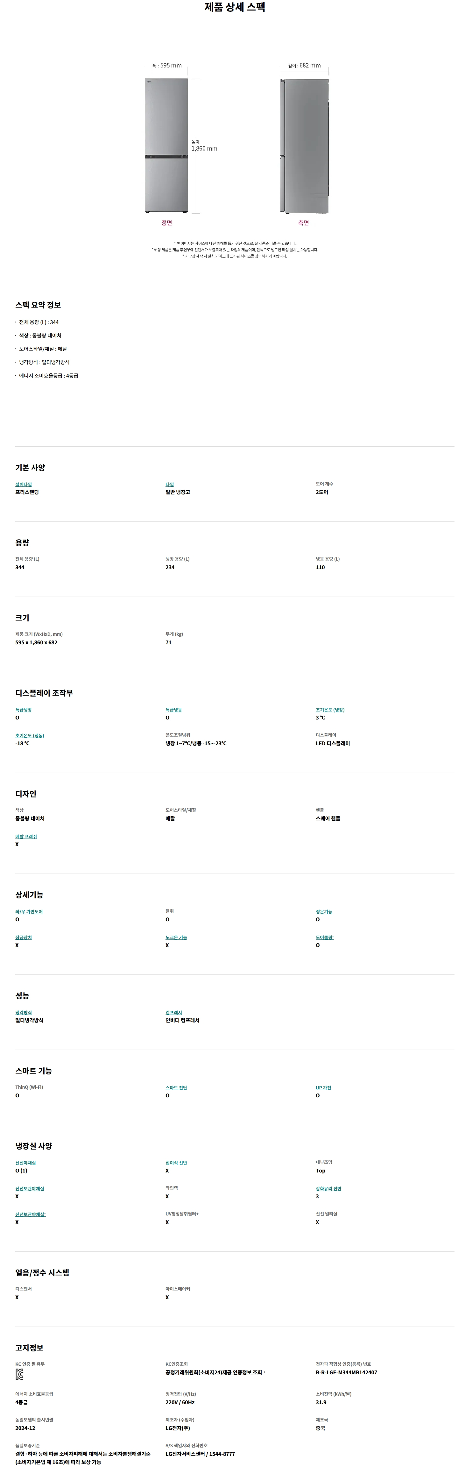
Task: Click the side view (측면) refrigerator image
Action: [304, 146]
